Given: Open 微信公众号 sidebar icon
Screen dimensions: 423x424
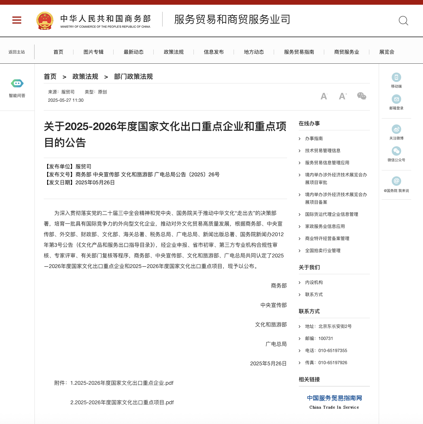Looking at the screenshot, I should coord(396,151).
